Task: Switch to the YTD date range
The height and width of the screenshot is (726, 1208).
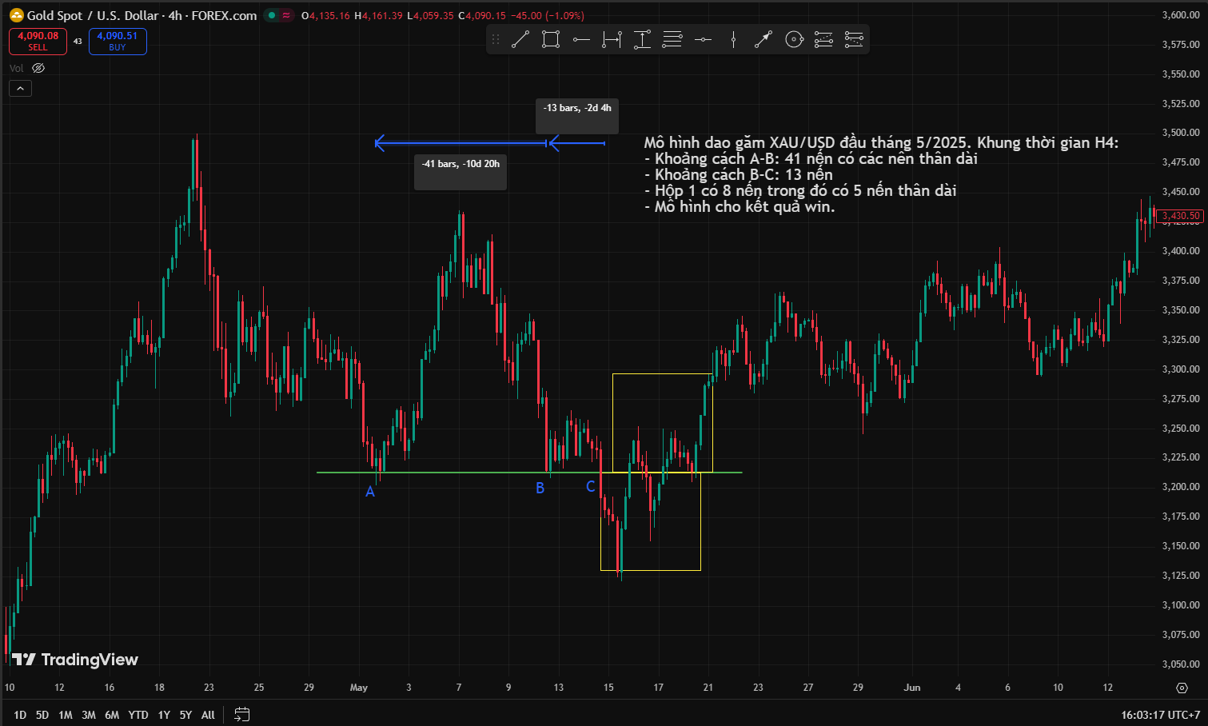Action: [x=138, y=715]
